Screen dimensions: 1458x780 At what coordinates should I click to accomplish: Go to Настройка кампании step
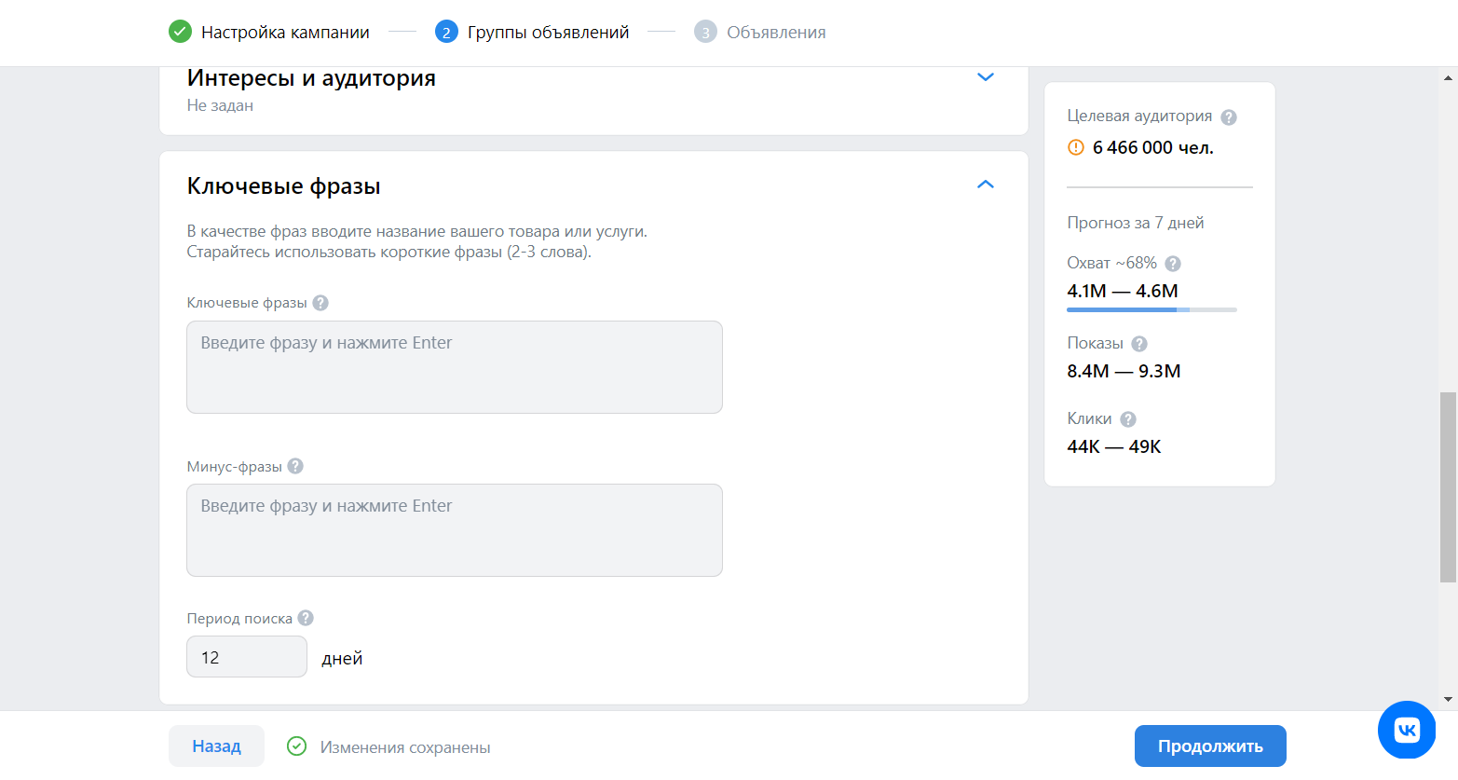pyautogui.click(x=284, y=33)
